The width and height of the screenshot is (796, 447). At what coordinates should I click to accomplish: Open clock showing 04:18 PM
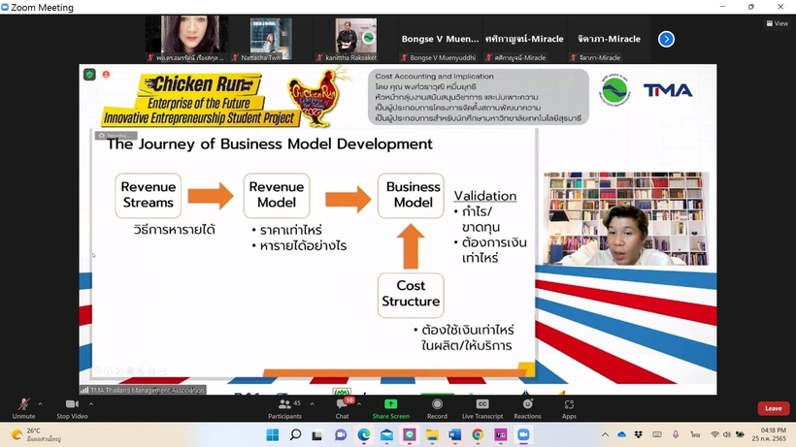769,434
